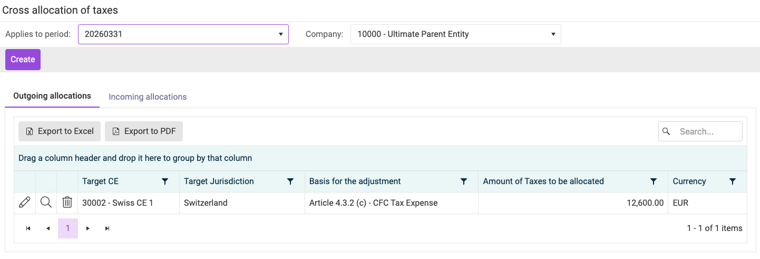This screenshot has width=760, height=259.
Task: Click the Cross allocation of taxes heading
Action: pyautogui.click(x=60, y=10)
